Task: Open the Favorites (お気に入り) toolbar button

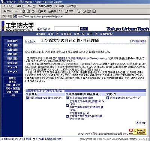Action: coord(55,11)
